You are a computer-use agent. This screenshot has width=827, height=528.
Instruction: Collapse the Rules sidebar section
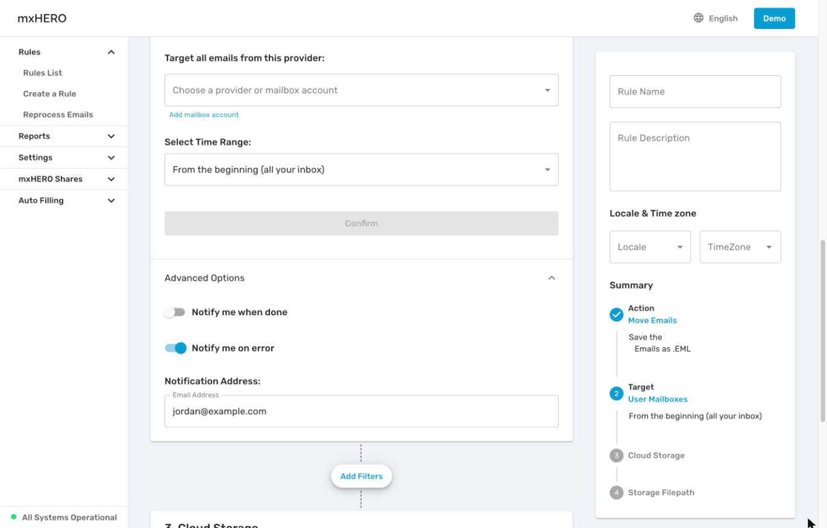click(x=64, y=52)
